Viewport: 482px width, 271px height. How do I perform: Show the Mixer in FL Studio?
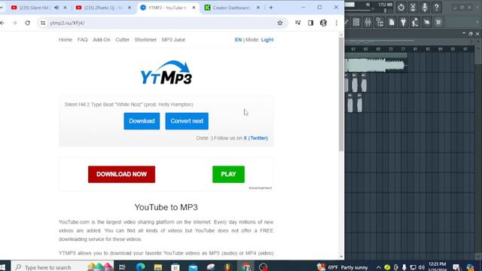coord(368,22)
